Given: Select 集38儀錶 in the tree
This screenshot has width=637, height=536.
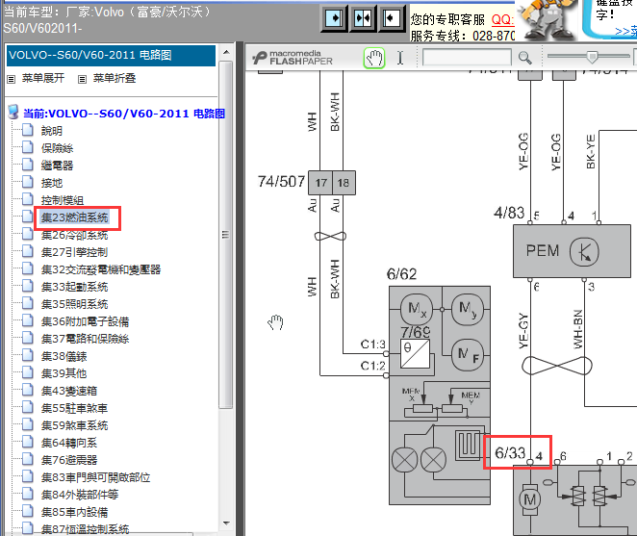Looking at the screenshot, I should coord(64,356).
